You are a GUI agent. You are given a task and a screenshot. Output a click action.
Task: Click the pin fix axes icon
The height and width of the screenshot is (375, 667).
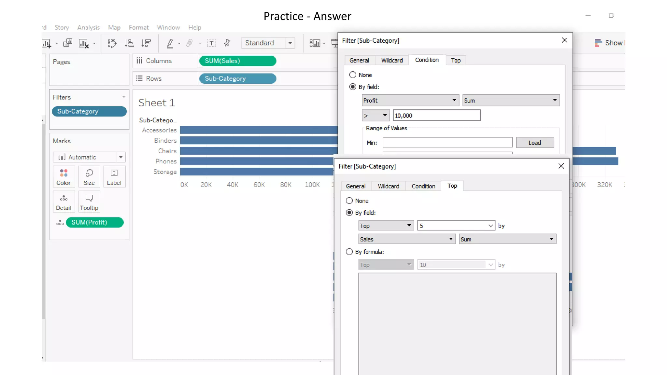[x=227, y=43]
